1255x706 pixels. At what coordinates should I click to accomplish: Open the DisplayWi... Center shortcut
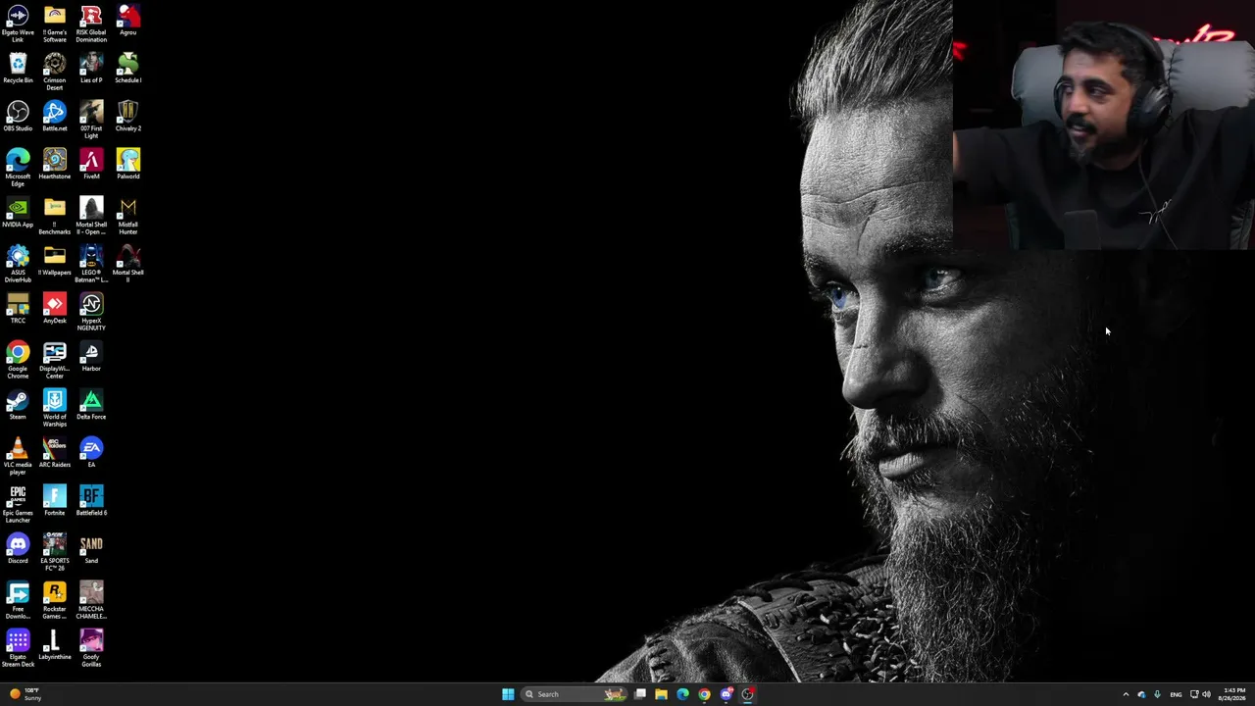tap(55, 360)
